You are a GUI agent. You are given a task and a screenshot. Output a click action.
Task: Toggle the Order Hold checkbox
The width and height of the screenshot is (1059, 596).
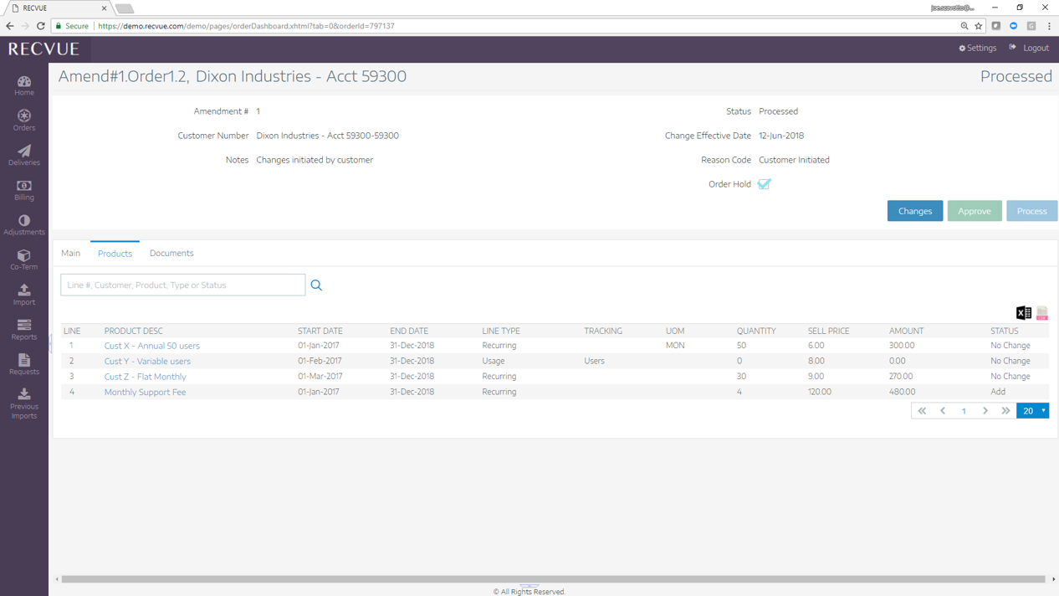[x=764, y=184]
